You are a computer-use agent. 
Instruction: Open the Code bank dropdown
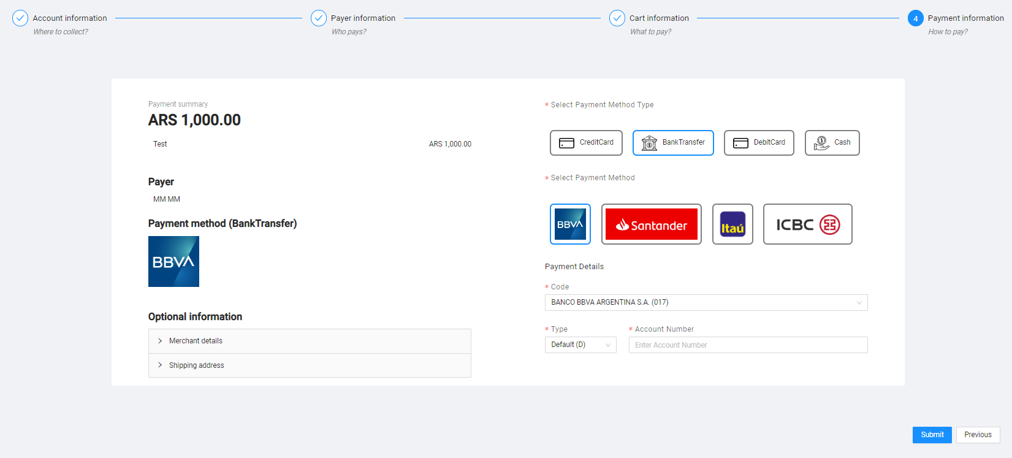pyautogui.click(x=706, y=302)
